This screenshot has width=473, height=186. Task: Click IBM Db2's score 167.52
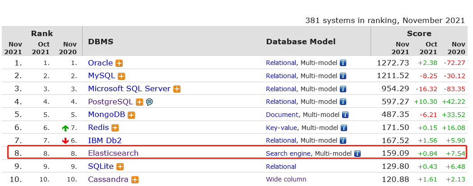396,140
